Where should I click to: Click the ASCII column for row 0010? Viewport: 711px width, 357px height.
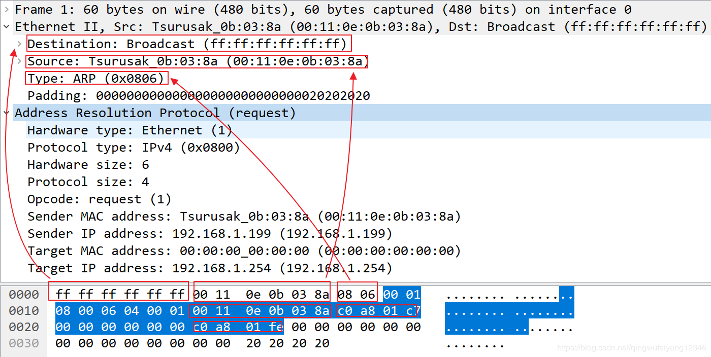(x=509, y=311)
